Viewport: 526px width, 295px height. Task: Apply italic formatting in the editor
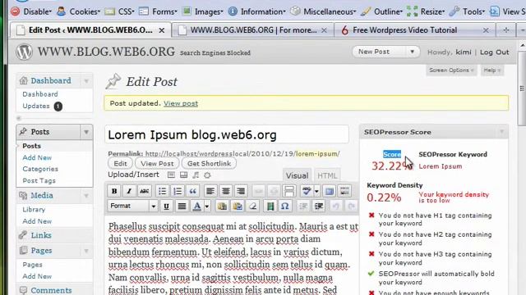click(129, 191)
